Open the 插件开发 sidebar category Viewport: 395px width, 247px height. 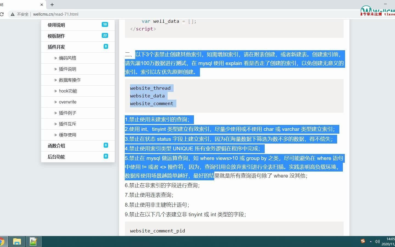(56, 47)
